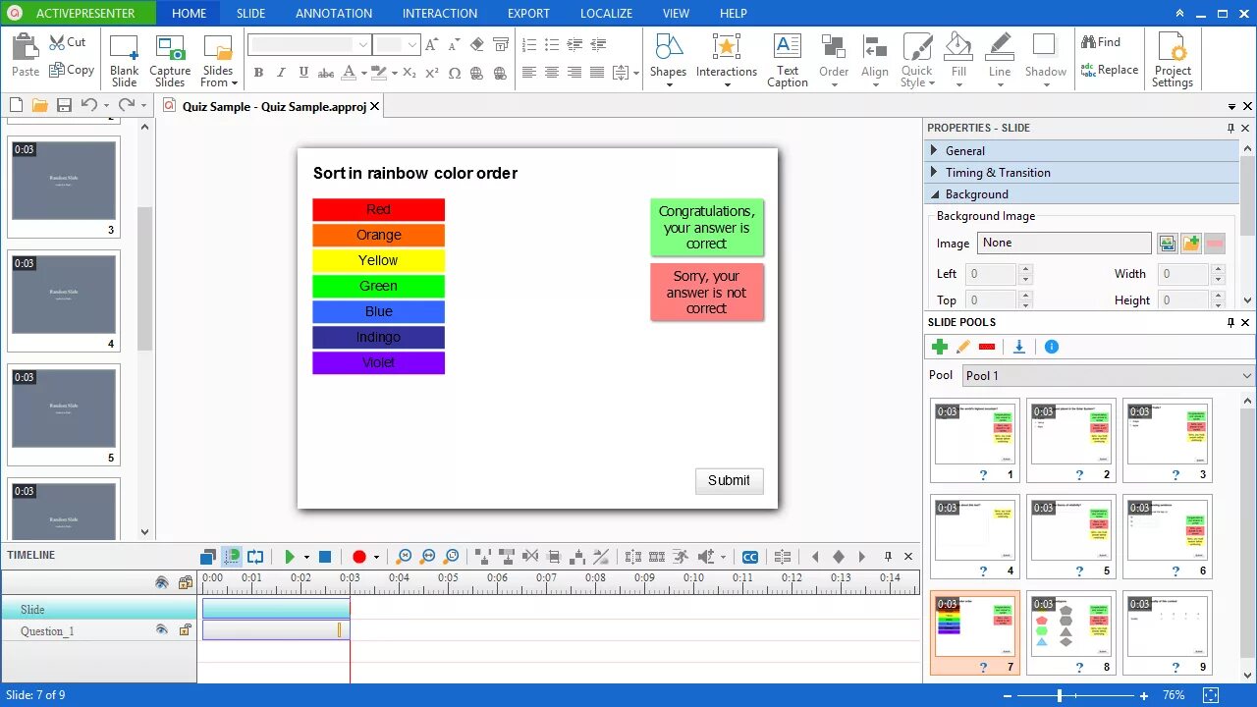This screenshot has height=707, width=1257.
Task: Play the timeline preview
Action: (x=290, y=557)
